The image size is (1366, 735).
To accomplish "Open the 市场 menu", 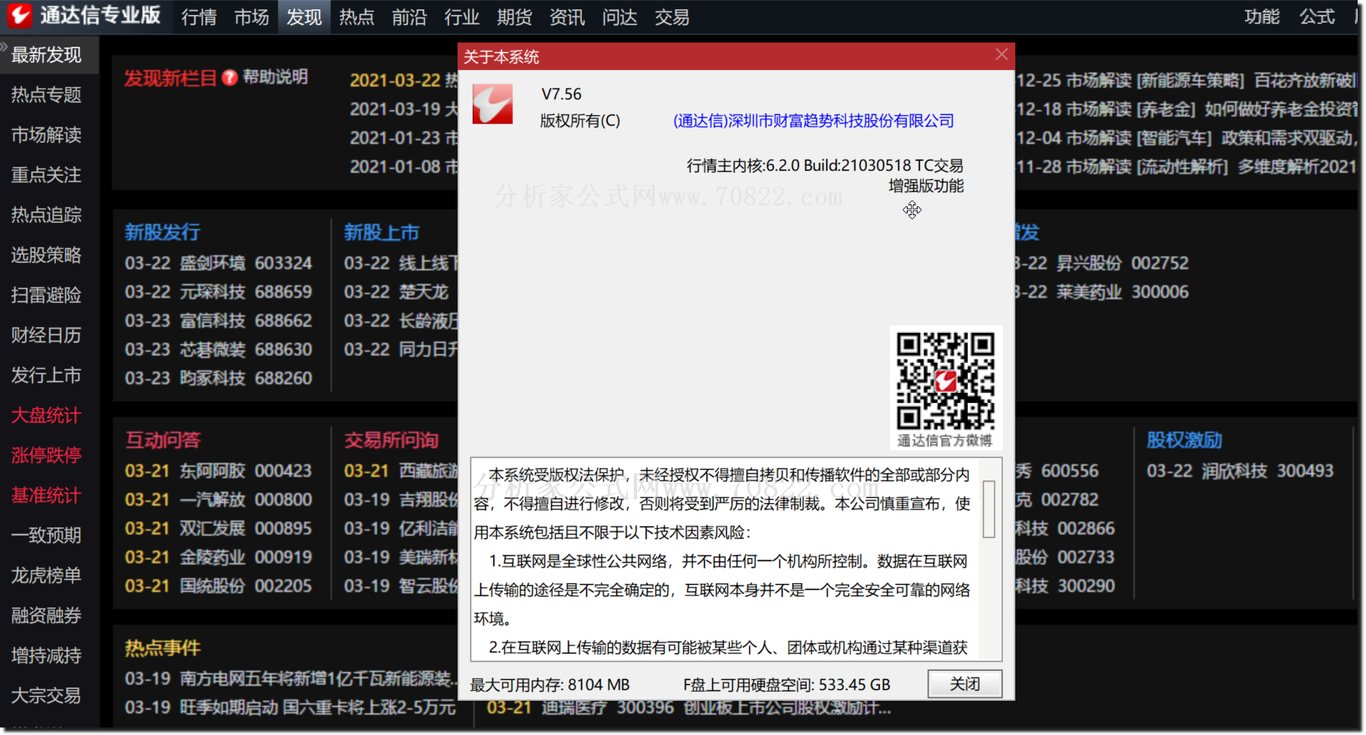I will click(x=251, y=18).
